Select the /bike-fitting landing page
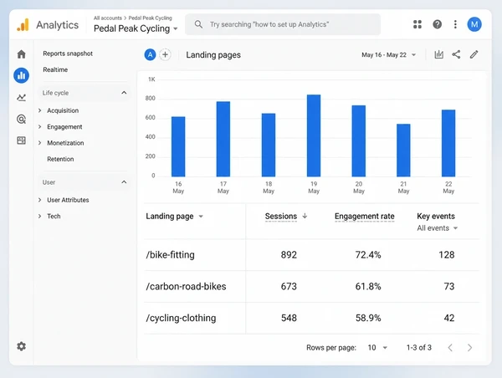502x378 pixels. pyautogui.click(x=171, y=255)
